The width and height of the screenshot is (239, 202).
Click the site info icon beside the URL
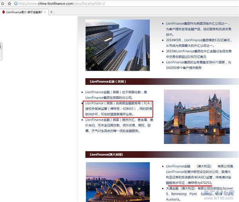click(16, 4)
